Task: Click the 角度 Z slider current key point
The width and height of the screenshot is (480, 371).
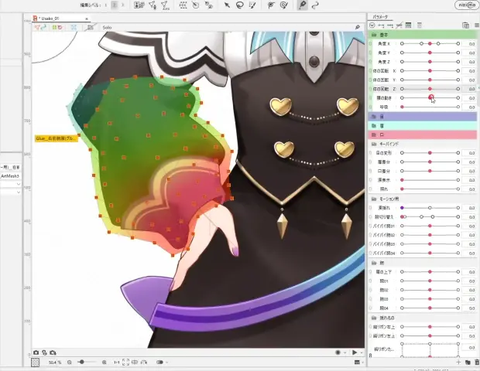Action: point(430,62)
